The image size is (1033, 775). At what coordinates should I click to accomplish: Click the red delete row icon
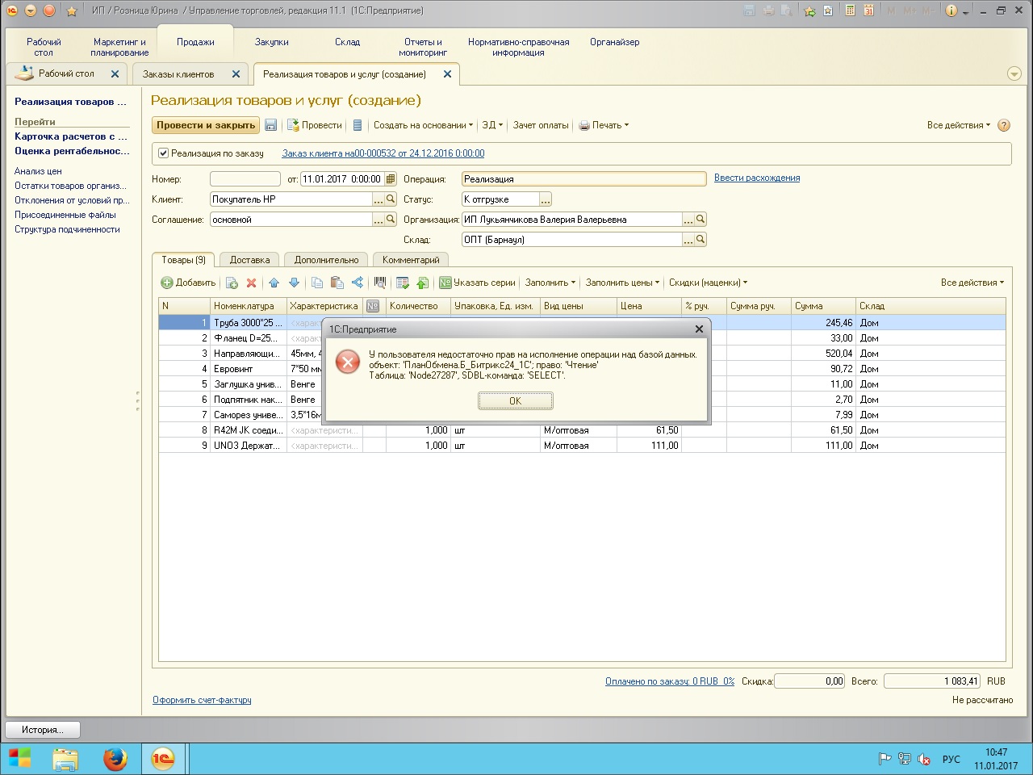pyautogui.click(x=251, y=283)
